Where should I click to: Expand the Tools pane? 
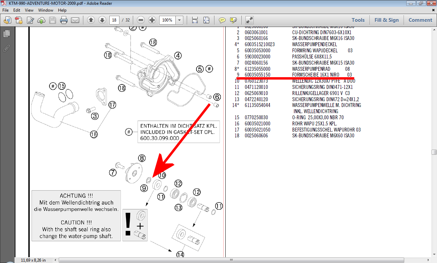[x=358, y=20]
